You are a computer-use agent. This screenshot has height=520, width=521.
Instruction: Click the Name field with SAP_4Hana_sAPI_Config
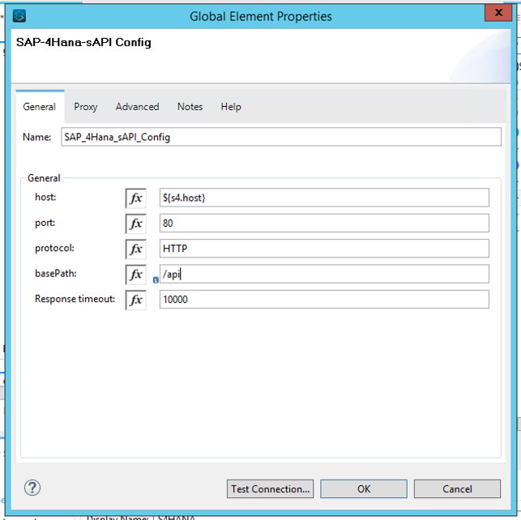coord(281,137)
